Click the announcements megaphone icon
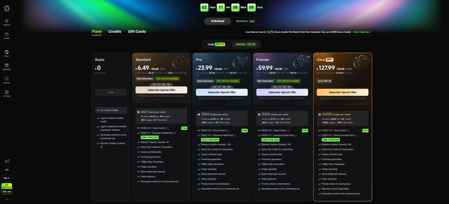Image resolution: width=449 pixels, height=204 pixels. (7, 161)
